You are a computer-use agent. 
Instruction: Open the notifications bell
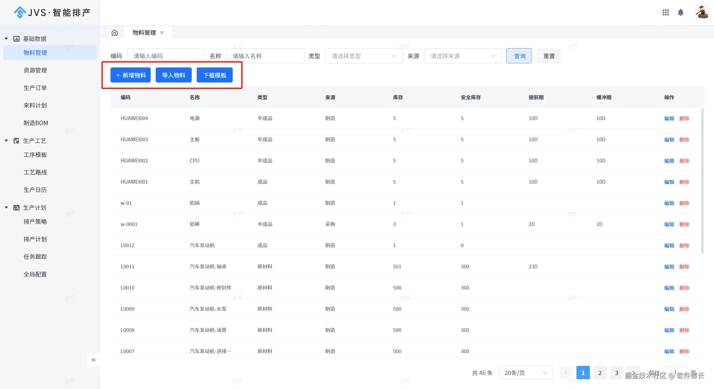tap(681, 13)
